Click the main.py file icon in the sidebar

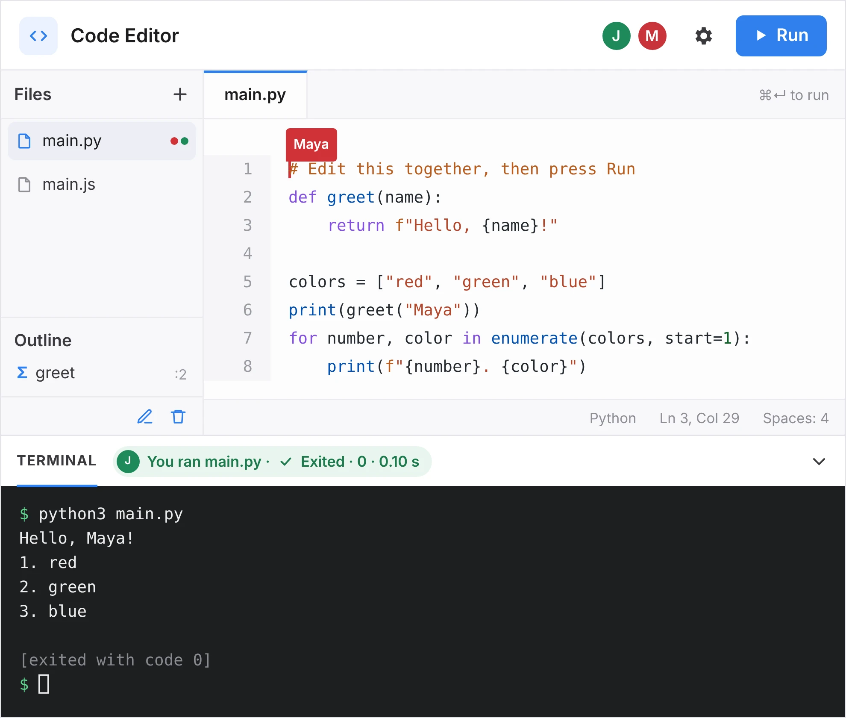click(x=24, y=141)
